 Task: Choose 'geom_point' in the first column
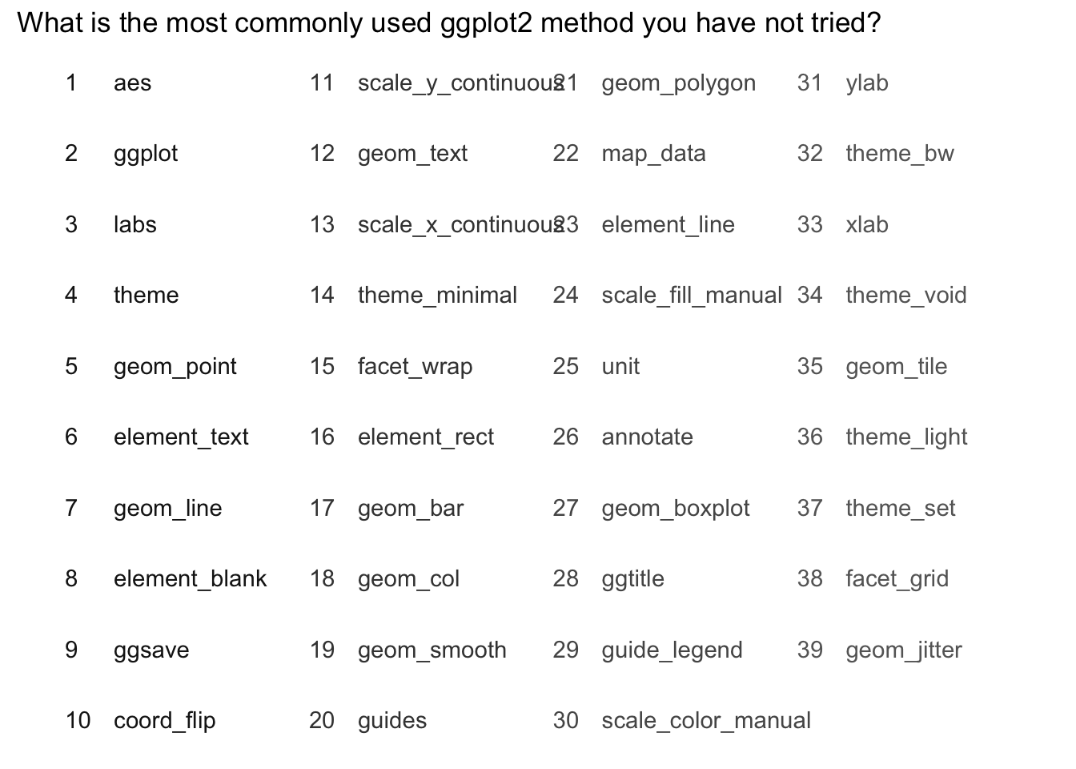(175, 367)
